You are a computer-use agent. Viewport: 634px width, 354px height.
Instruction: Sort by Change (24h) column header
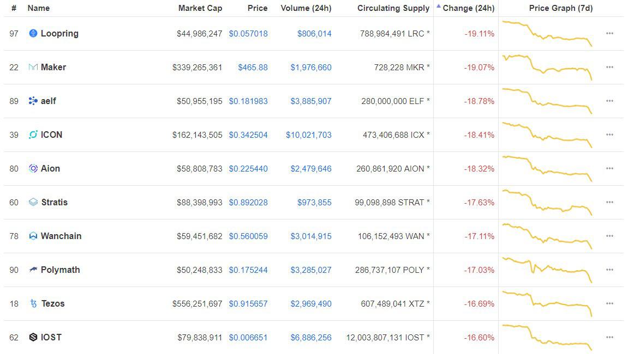[x=468, y=8]
